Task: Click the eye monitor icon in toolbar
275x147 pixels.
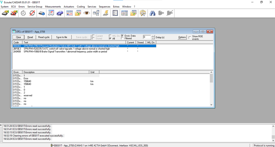Action: (87, 13)
